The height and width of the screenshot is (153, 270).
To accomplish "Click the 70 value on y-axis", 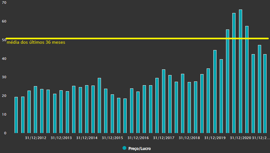I will coord(4,3).
